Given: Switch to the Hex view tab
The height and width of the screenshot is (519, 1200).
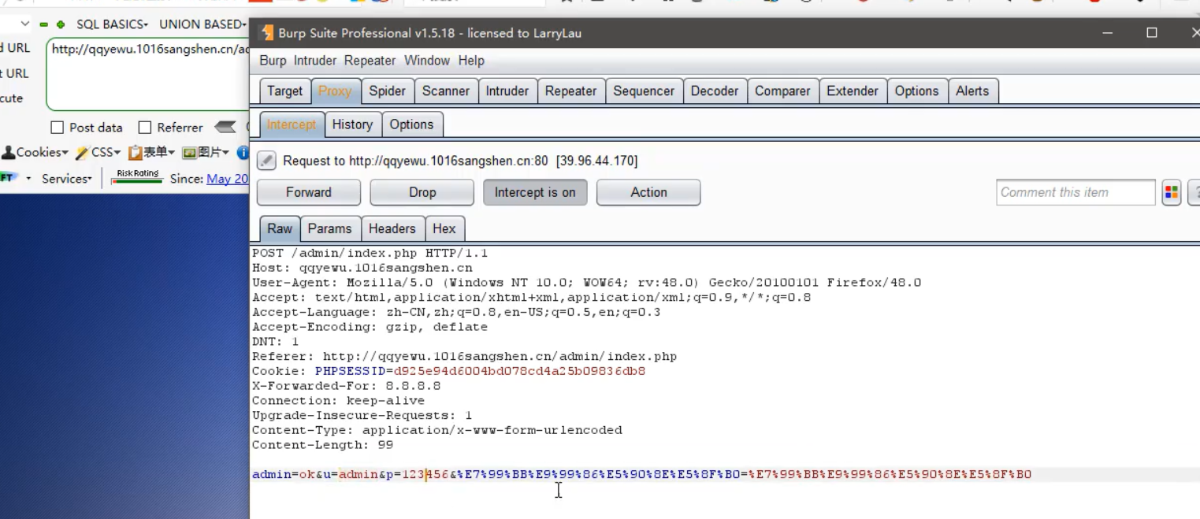Looking at the screenshot, I should [444, 228].
